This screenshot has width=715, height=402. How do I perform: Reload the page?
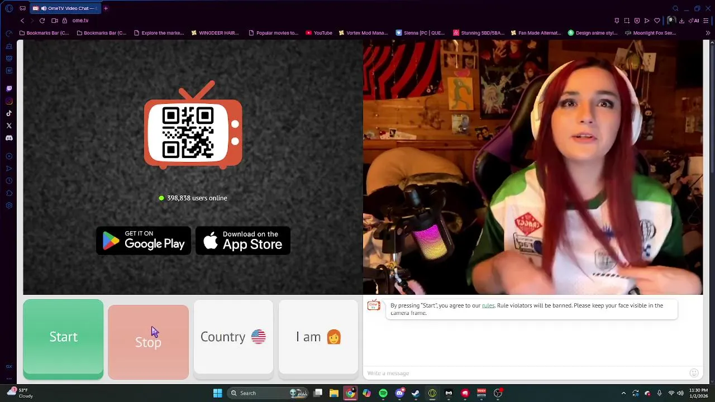pyautogui.click(x=42, y=21)
